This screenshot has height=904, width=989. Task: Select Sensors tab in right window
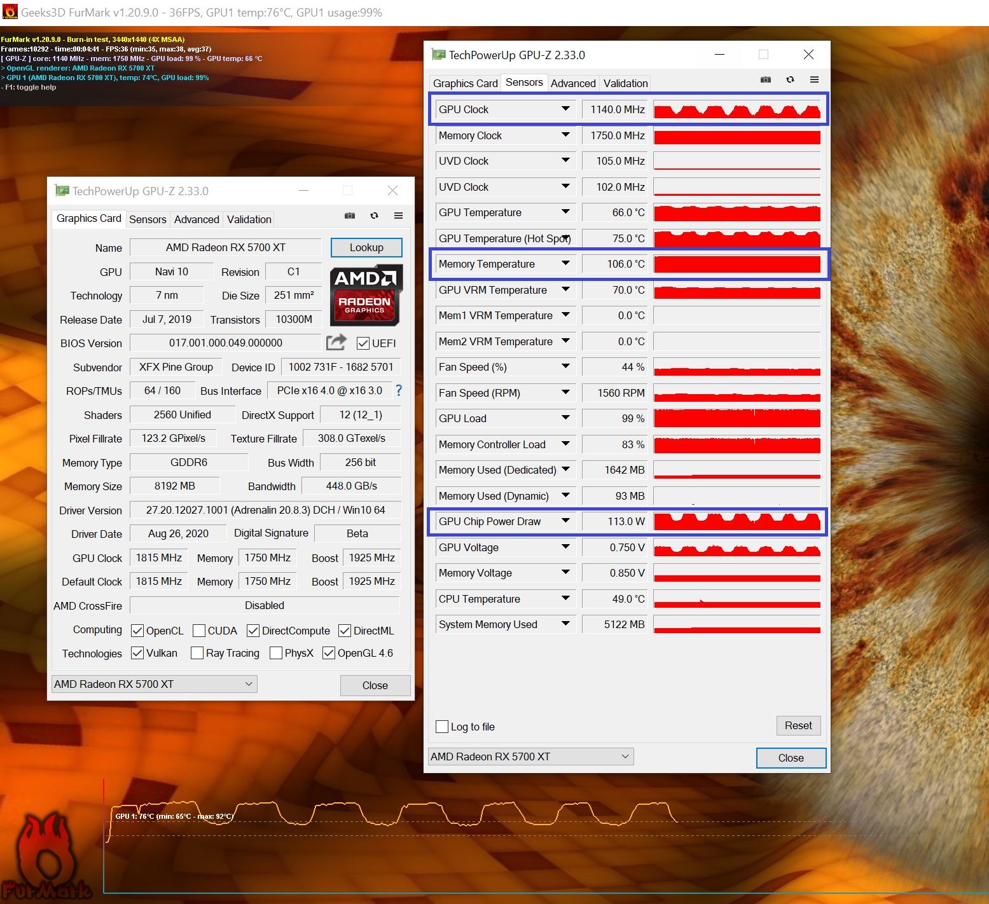[x=524, y=82]
